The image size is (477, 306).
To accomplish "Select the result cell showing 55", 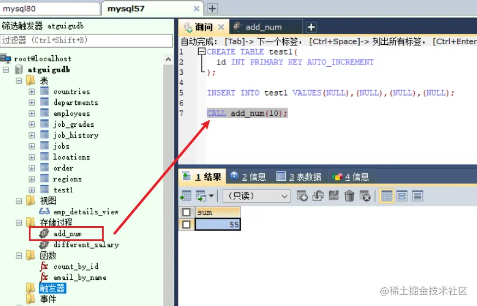I will pyautogui.click(x=218, y=225).
